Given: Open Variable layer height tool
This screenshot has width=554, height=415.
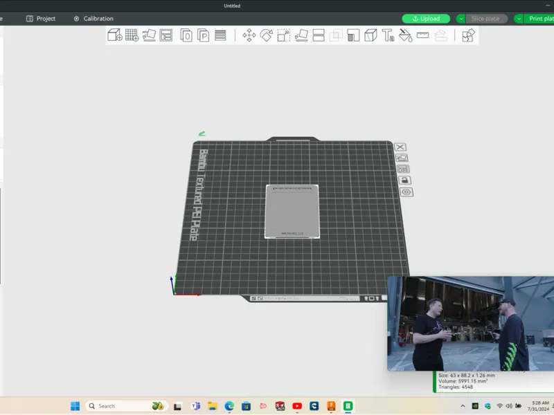Looking at the screenshot, I should click(220, 35).
